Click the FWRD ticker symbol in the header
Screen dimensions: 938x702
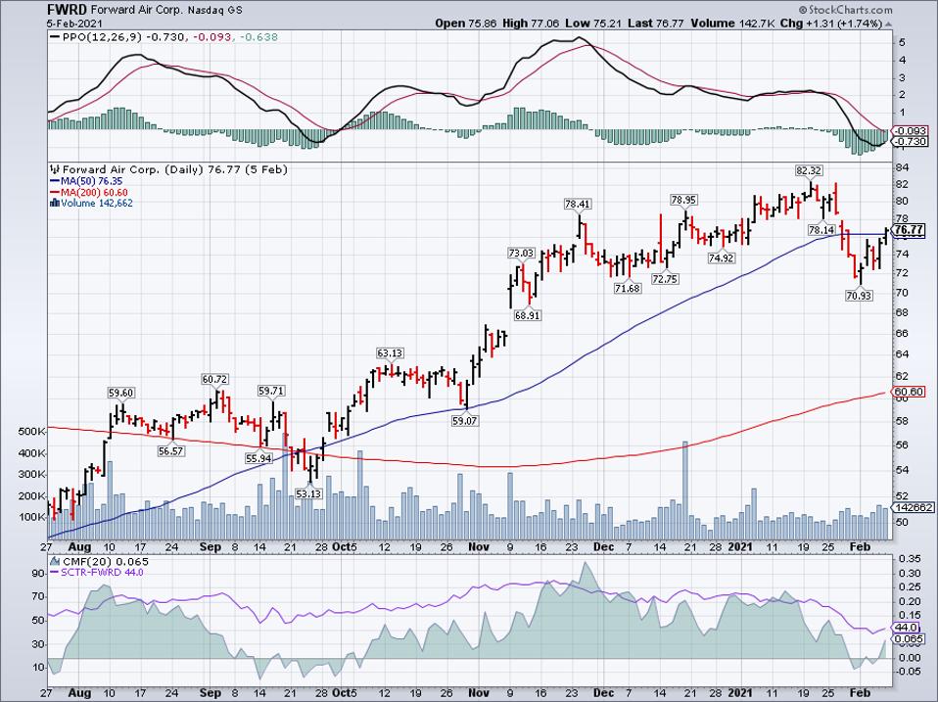[68, 10]
